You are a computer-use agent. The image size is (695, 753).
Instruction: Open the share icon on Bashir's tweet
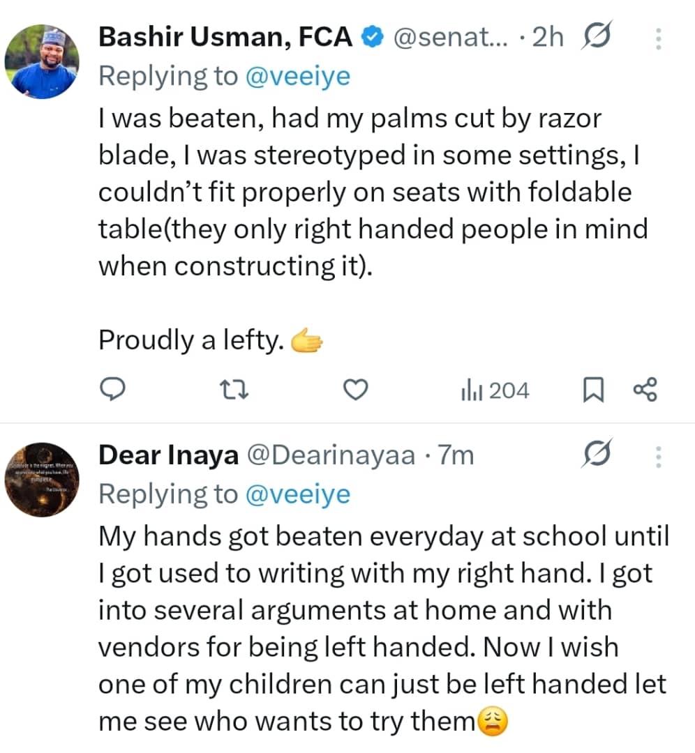pyautogui.click(x=645, y=389)
